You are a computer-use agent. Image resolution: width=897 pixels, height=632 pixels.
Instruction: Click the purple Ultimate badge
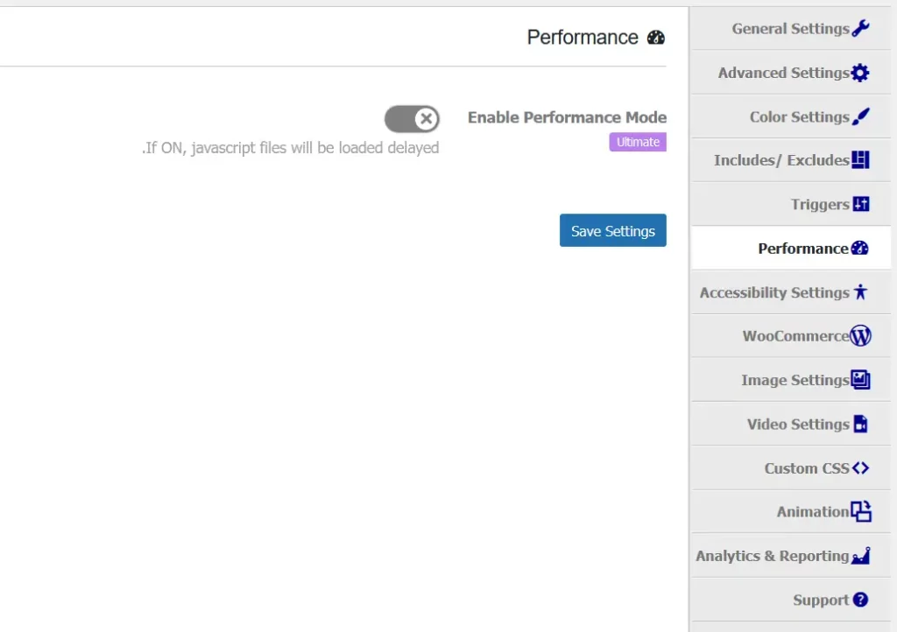click(638, 142)
